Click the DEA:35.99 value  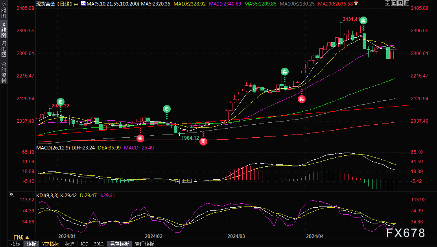coord(109,148)
